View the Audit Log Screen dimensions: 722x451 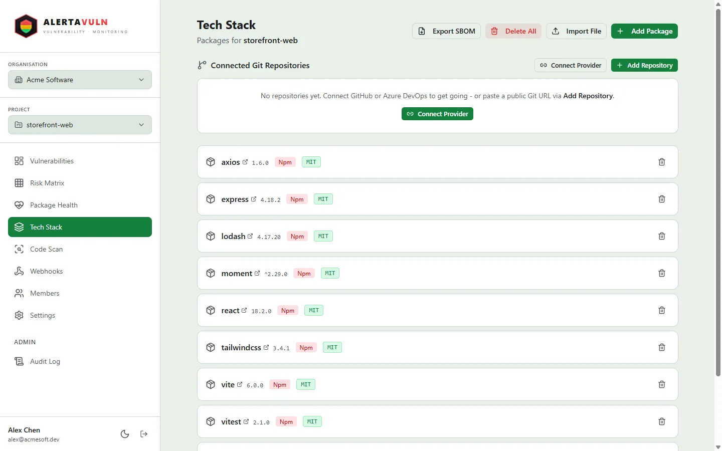pos(80,361)
